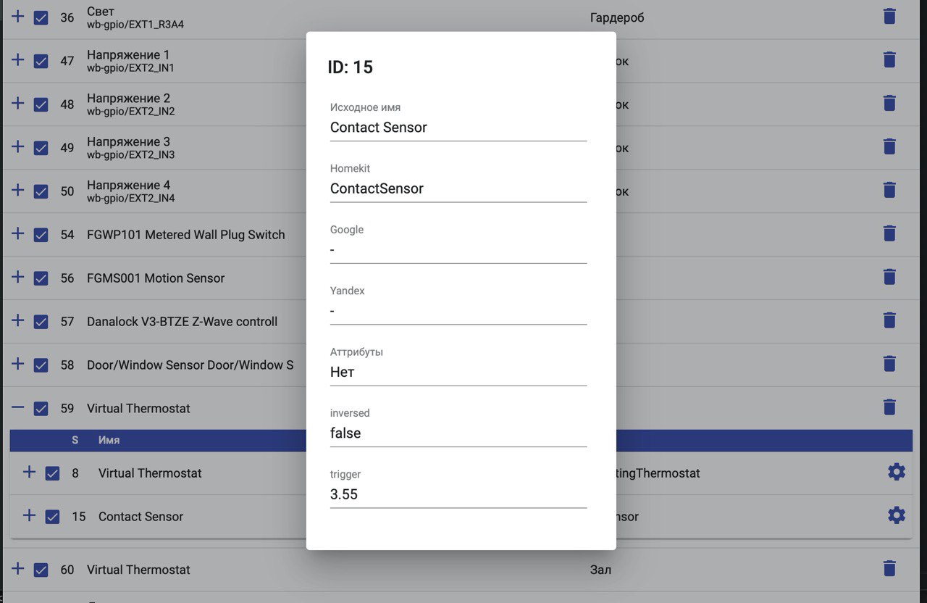Screen dimensions: 927x603
Task: Delete Danalock V3-BTZE row via trash icon
Action: (890, 320)
